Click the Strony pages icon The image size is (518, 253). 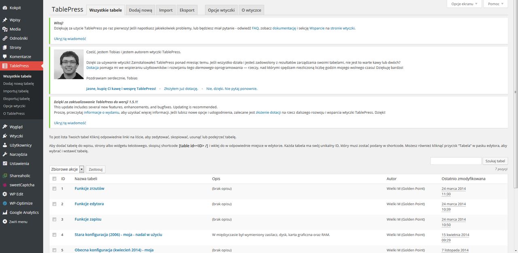5,48
